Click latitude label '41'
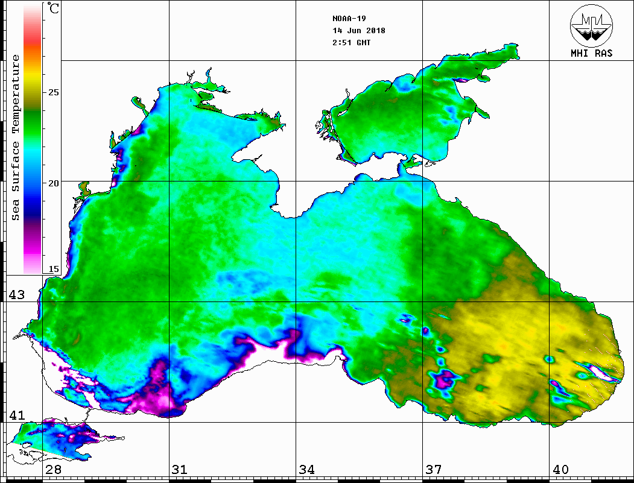 (x=17, y=415)
